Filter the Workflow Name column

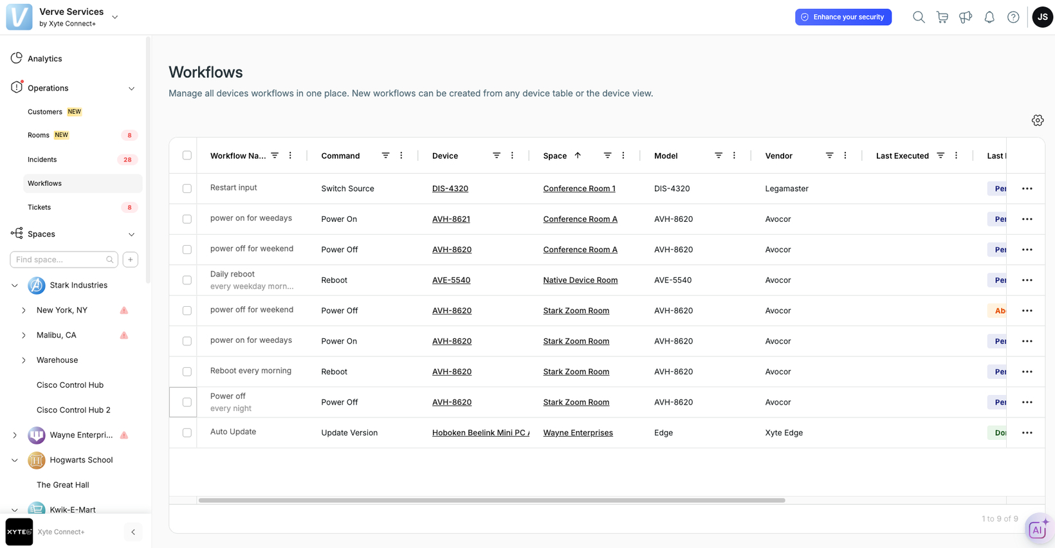tap(275, 156)
